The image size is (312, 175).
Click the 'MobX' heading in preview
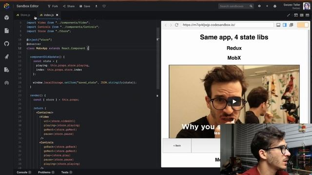coord(234,58)
